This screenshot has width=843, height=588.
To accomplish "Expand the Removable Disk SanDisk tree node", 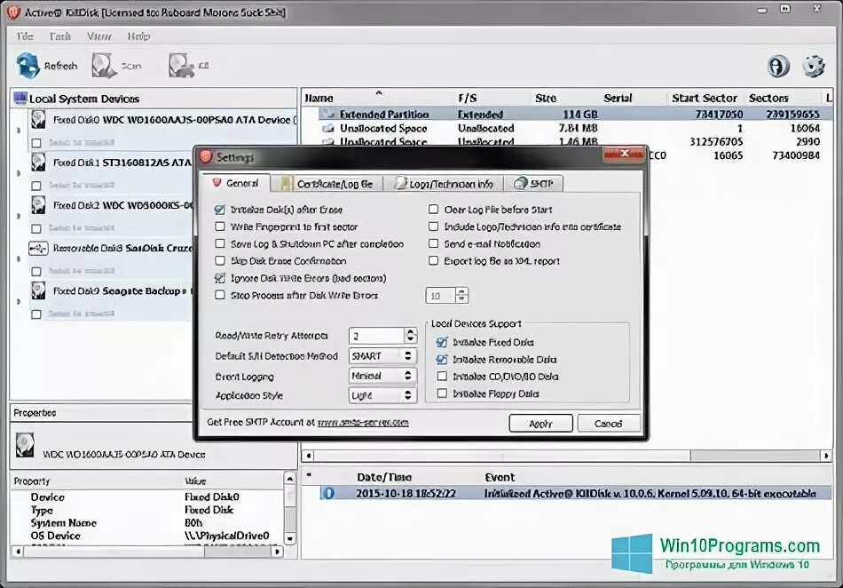I will [x=19, y=258].
